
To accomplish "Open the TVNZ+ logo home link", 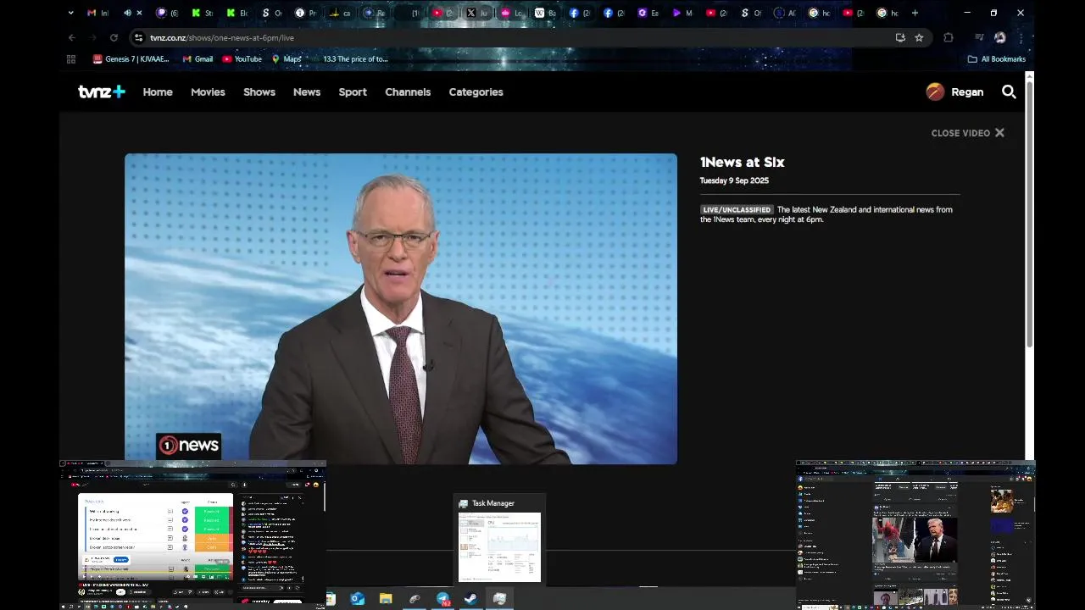I will click(x=102, y=91).
